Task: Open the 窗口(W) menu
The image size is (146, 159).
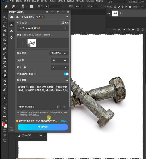Action: tap(90, 1)
